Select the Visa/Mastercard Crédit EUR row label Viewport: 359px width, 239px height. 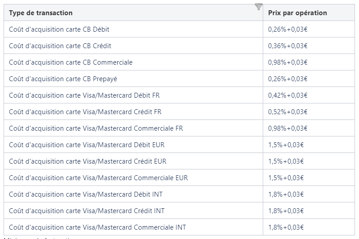88,161
